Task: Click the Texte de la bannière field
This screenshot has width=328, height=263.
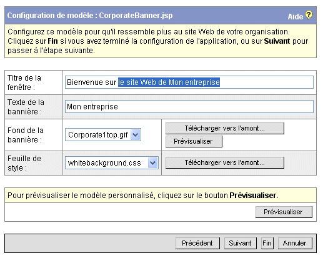Action: point(189,106)
